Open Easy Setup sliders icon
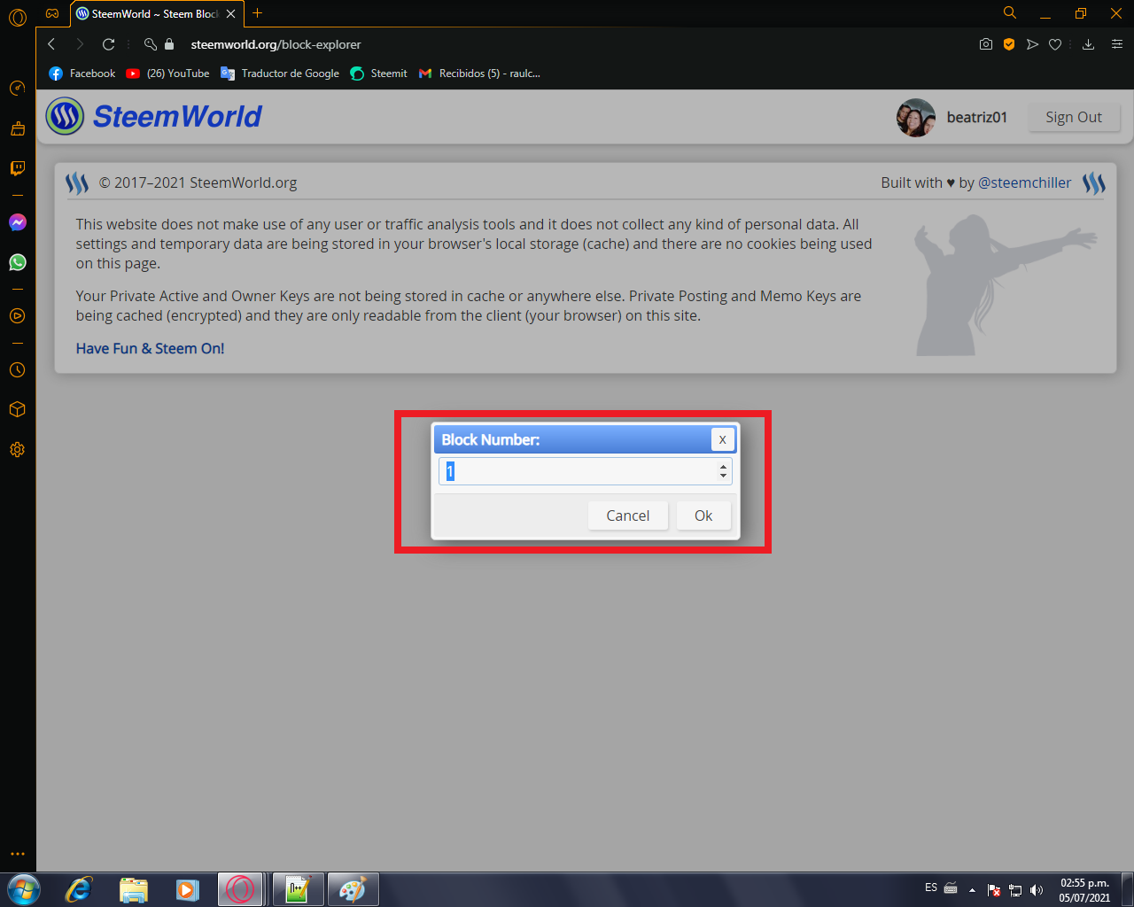This screenshot has width=1134, height=907. pyautogui.click(x=1116, y=44)
